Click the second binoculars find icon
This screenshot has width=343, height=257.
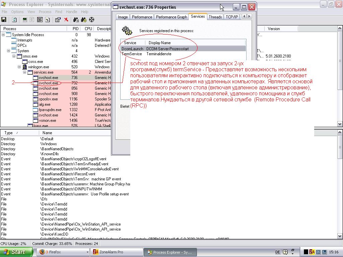pyautogui.click(x=84, y=20)
